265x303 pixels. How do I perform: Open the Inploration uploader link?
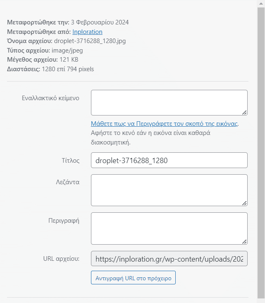pyautogui.click(x=87, y=32)
